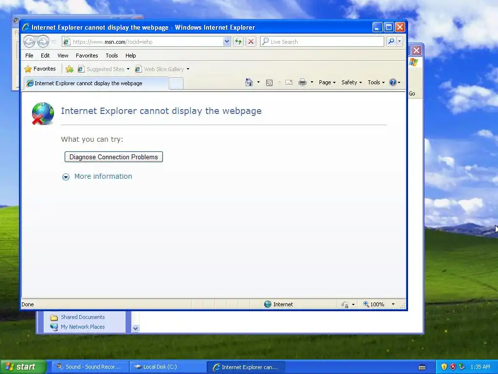Open the Favorites menu in menu bar

[87, 56]
